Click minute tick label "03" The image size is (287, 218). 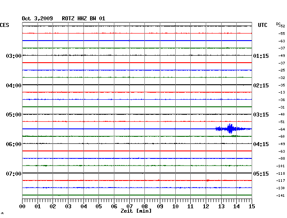pos(68,206)
